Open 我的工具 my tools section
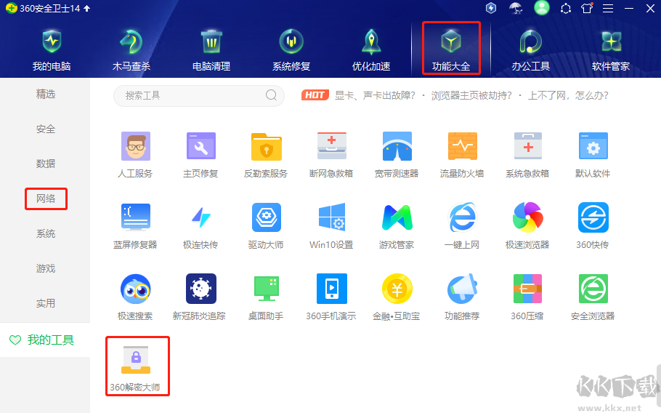 (45, 340)
